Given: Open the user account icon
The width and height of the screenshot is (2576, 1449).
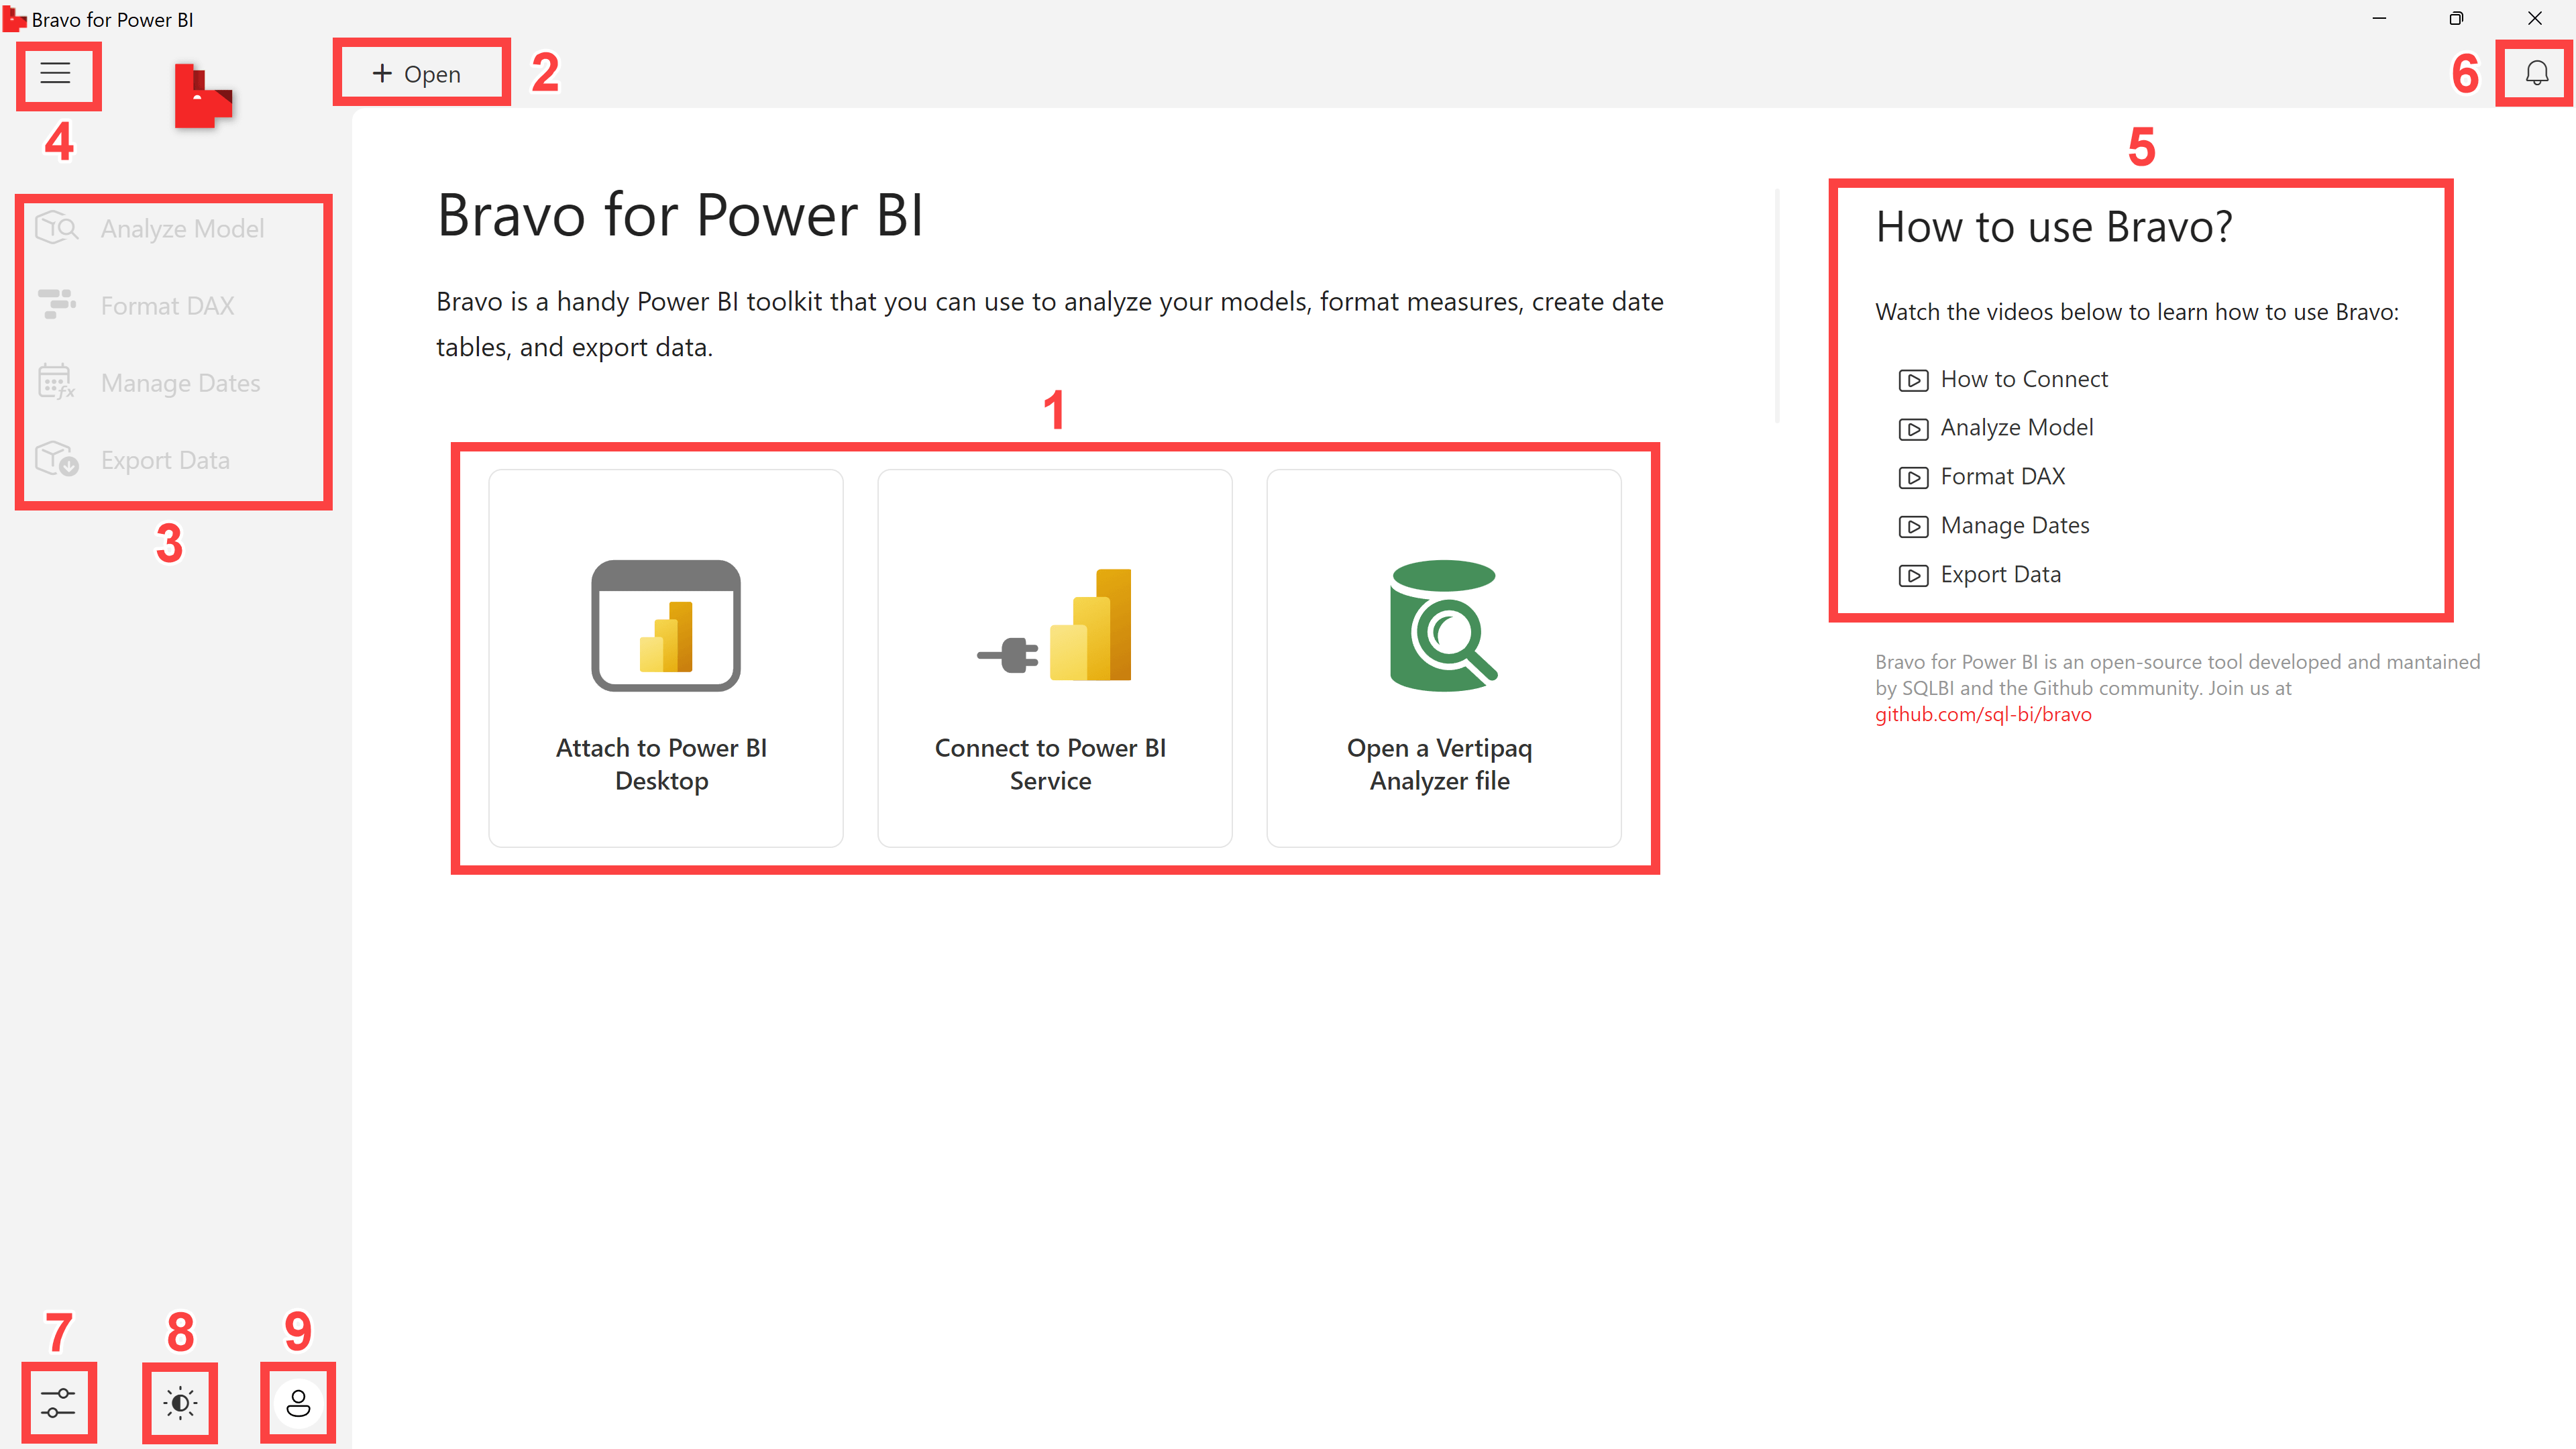Looking at the screenshot, I should tap(297, 1404).
